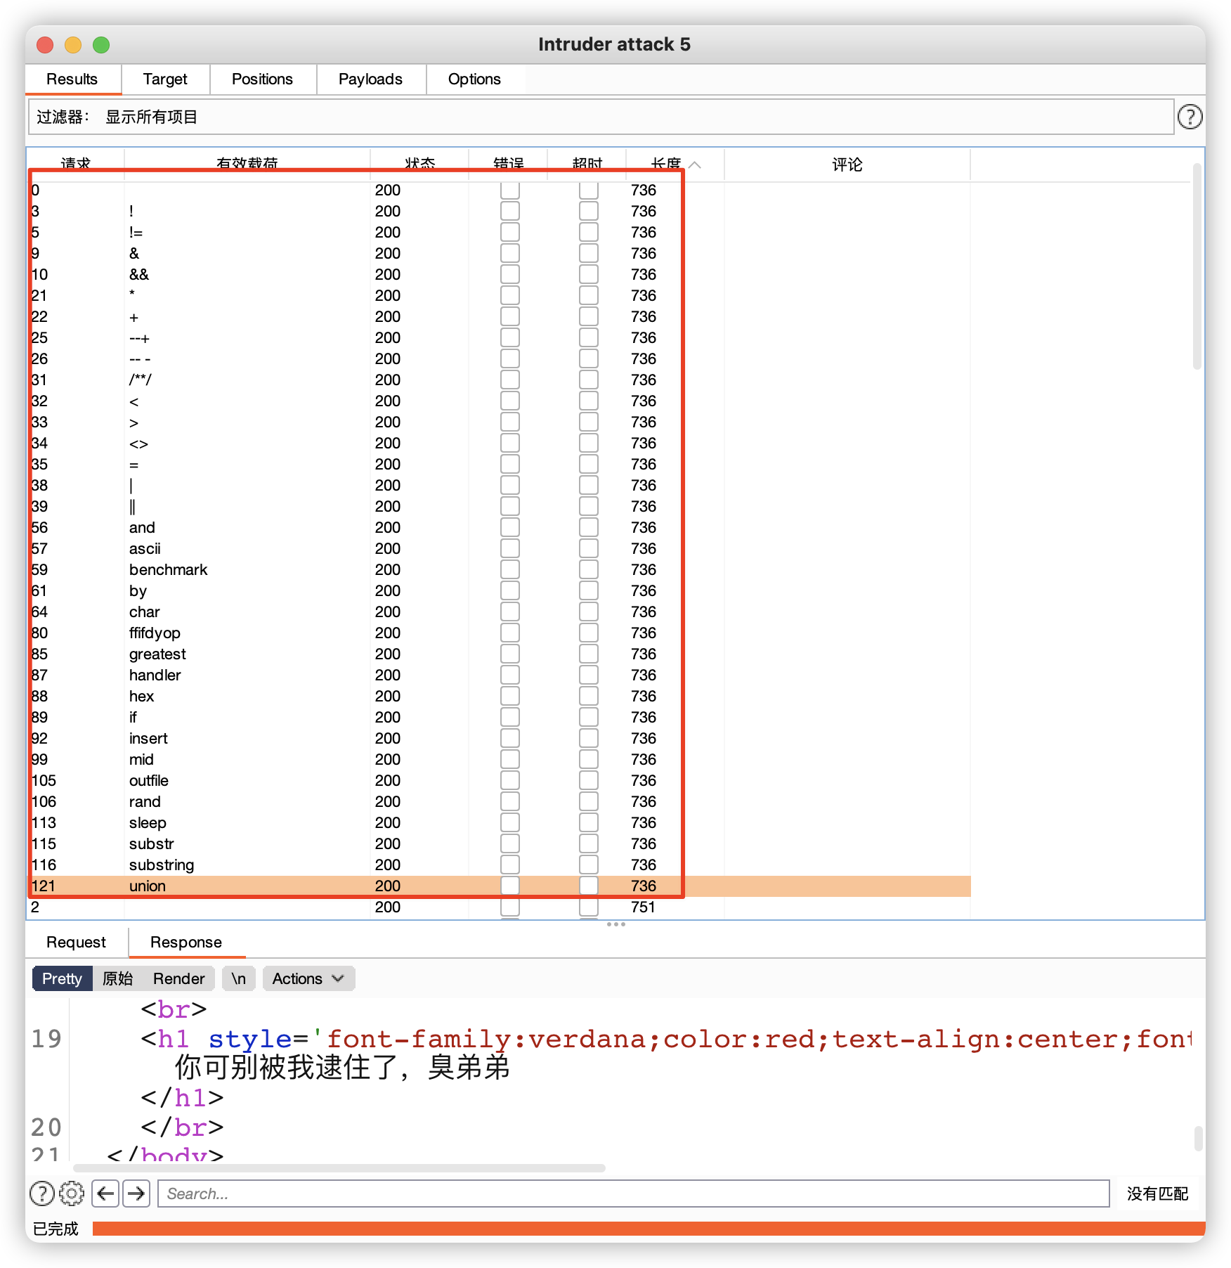Switch to the Results tab
Screen dimensions: 1231x1268
[72, 79]
